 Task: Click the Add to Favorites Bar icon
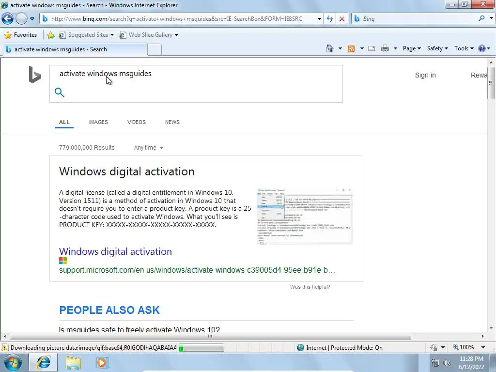(50, 35)
